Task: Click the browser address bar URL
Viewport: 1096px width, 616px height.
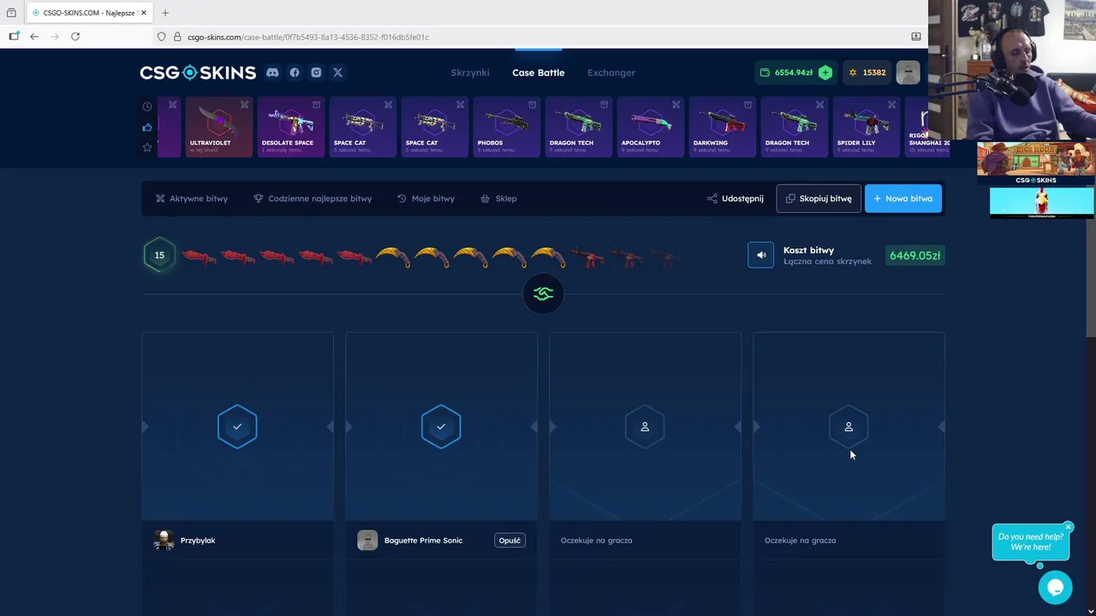Action: click(x=308, y=37)
